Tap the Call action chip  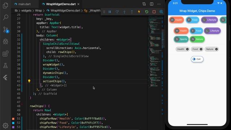pyautogui.click(x=197, y=59)
